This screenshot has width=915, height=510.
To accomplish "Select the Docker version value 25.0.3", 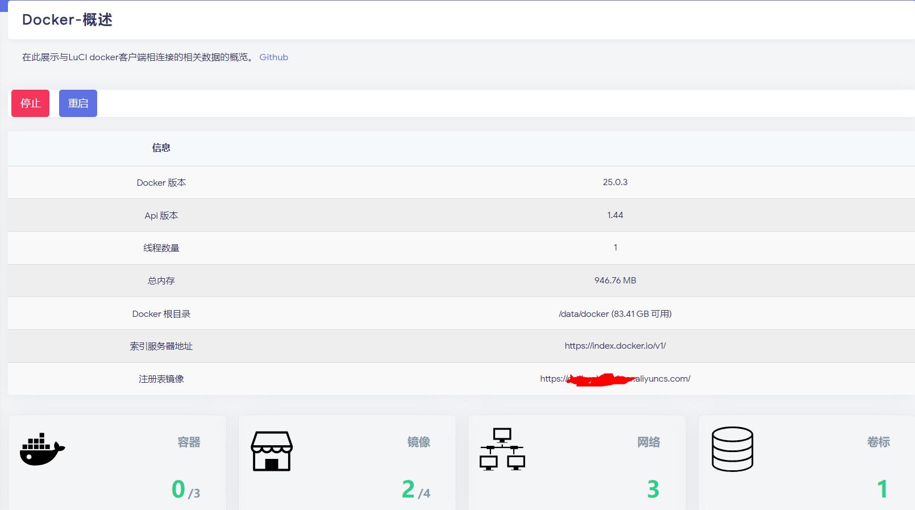I will pos(615,182).
